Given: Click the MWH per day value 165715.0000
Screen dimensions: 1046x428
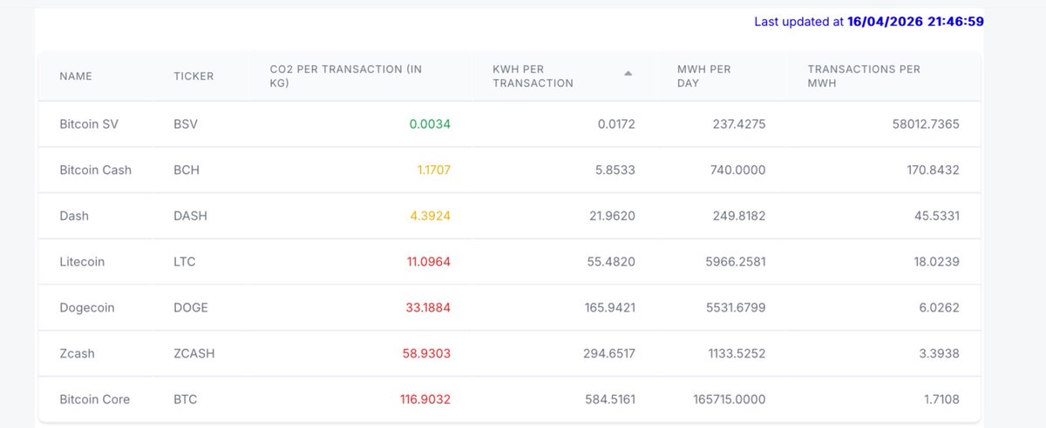Looking at the screenshot, I should coord(728,400).
